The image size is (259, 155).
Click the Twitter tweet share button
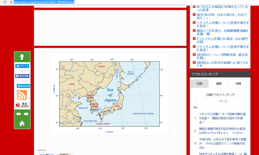point(22,66)
